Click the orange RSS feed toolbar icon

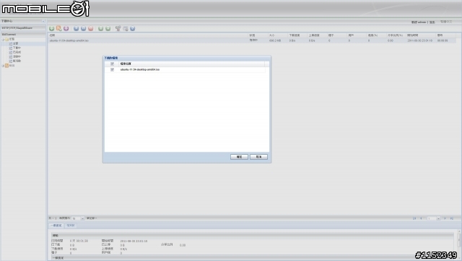[x=59, y=29]
